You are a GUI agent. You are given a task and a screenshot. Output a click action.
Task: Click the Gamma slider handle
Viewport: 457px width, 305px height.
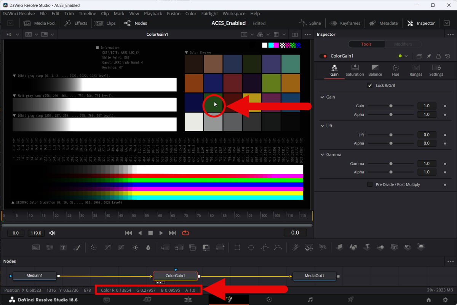coord(391,164)
